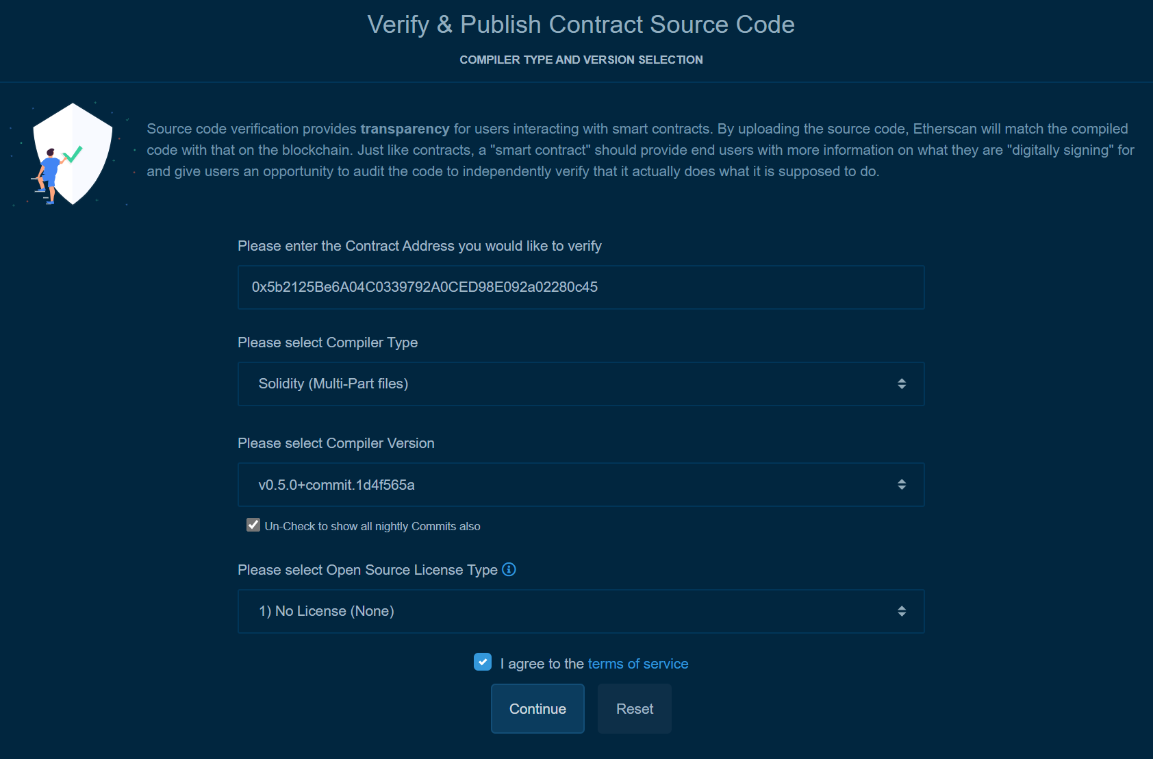Click the 'I agree to the' label text
The width and height of the screenshot is (1153, 759).
tap(542, 664)
